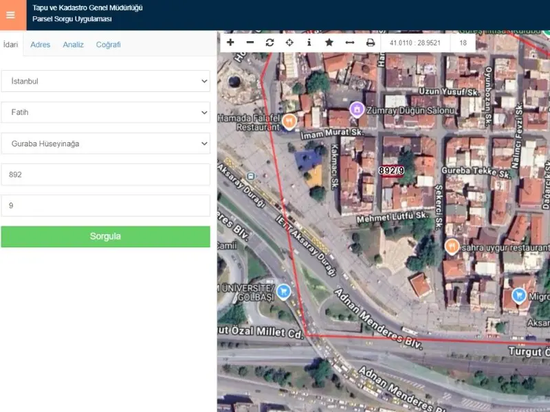Click the star favorites icon
The width and height of the screenshot is (550, 412).
(x=329, y=43)
